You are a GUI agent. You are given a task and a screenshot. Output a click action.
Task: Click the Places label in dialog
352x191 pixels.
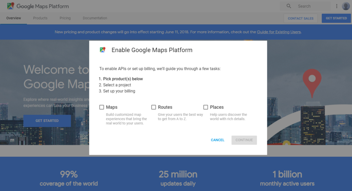tap(217, 107)
